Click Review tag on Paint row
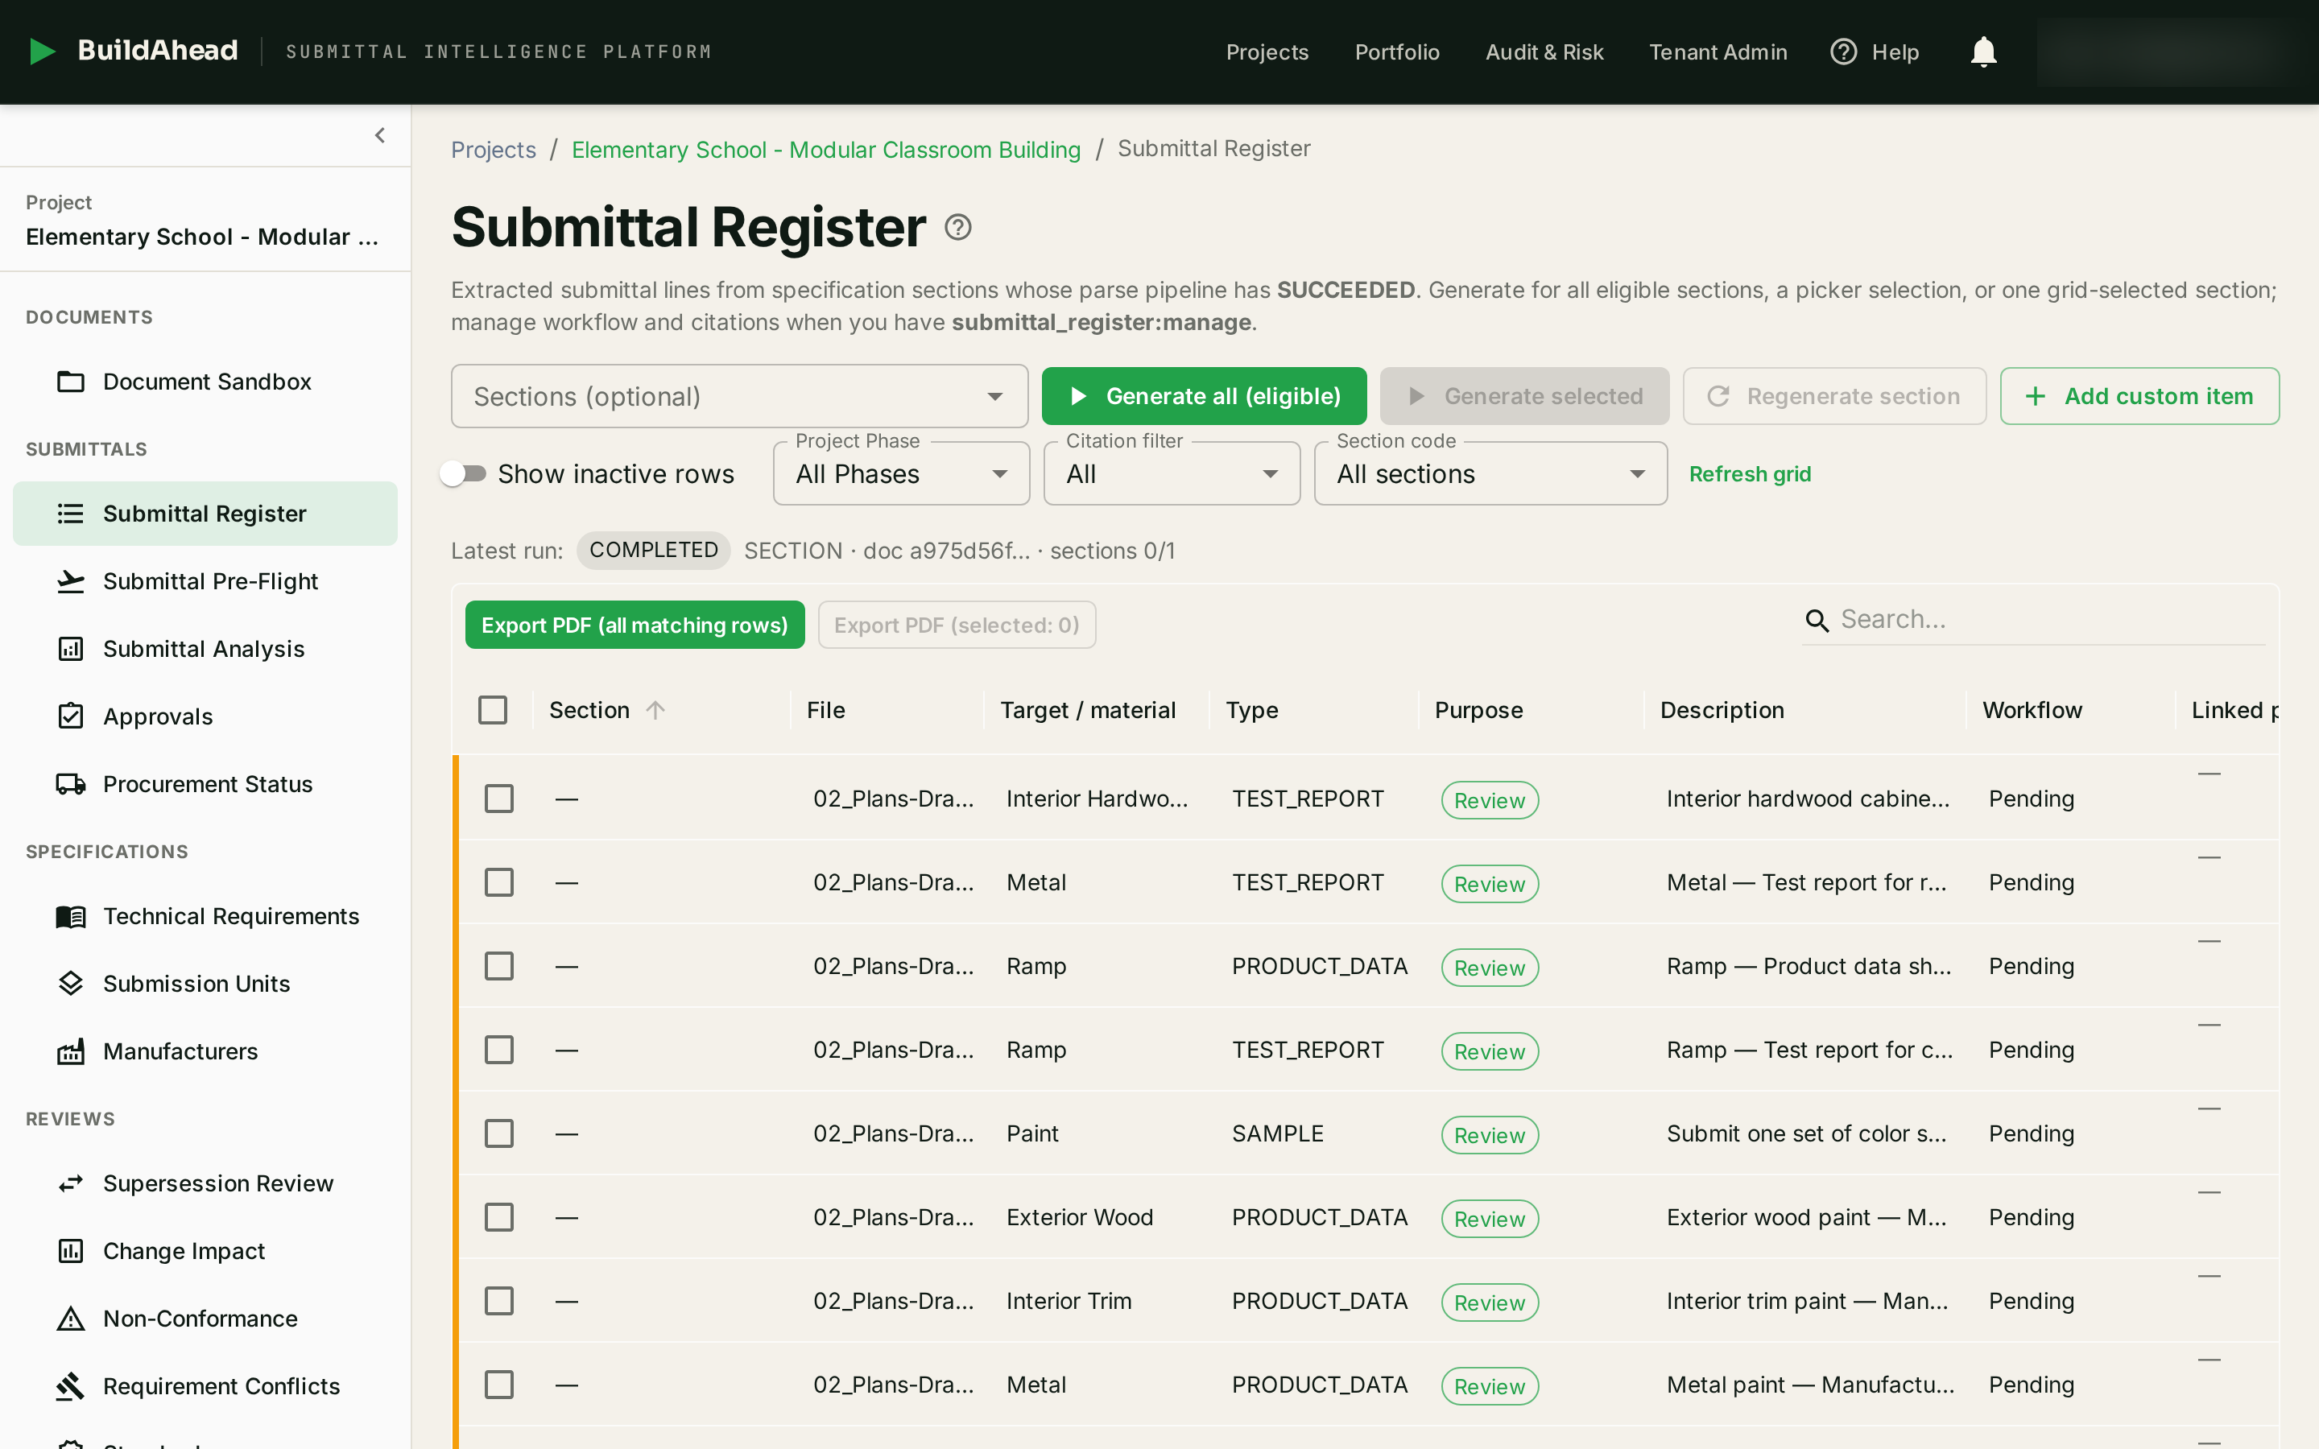This screenshot has width=2319, height=1449. coord(1489,1135)
